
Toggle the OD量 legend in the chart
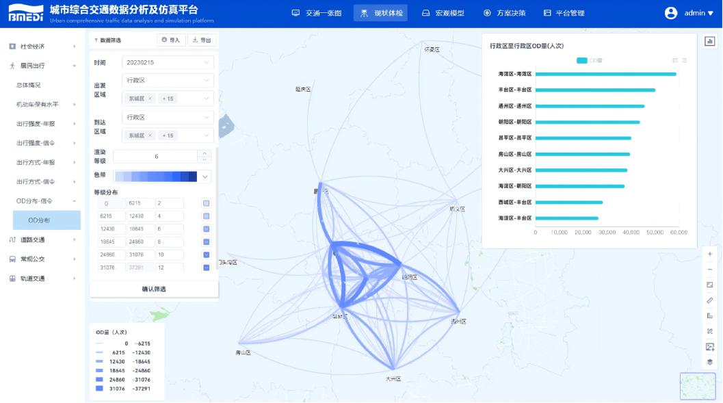pos(589,60)
